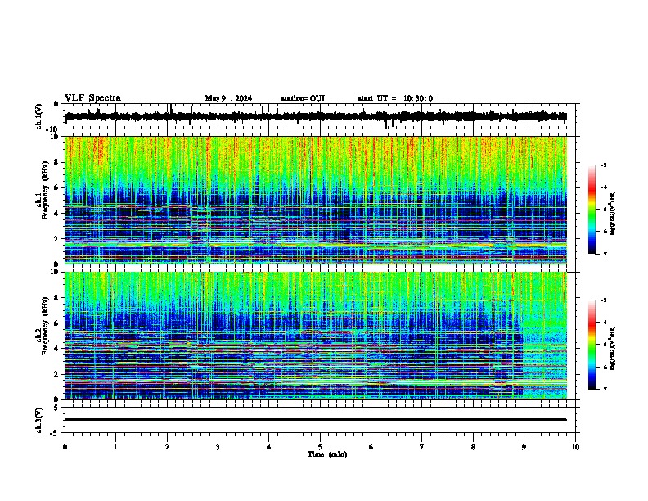
Task: Click the ch.2 "Frequency (kHz)" axis label
Action: click(45, 326)
